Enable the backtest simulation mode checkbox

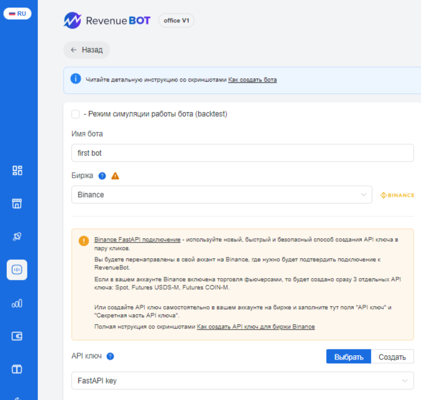75,114
